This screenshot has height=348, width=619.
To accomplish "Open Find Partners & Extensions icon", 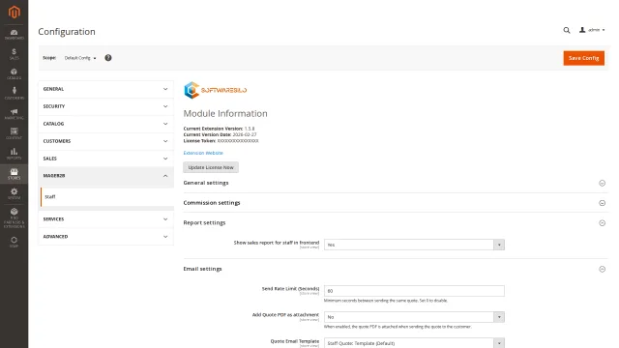I will 15,217.
